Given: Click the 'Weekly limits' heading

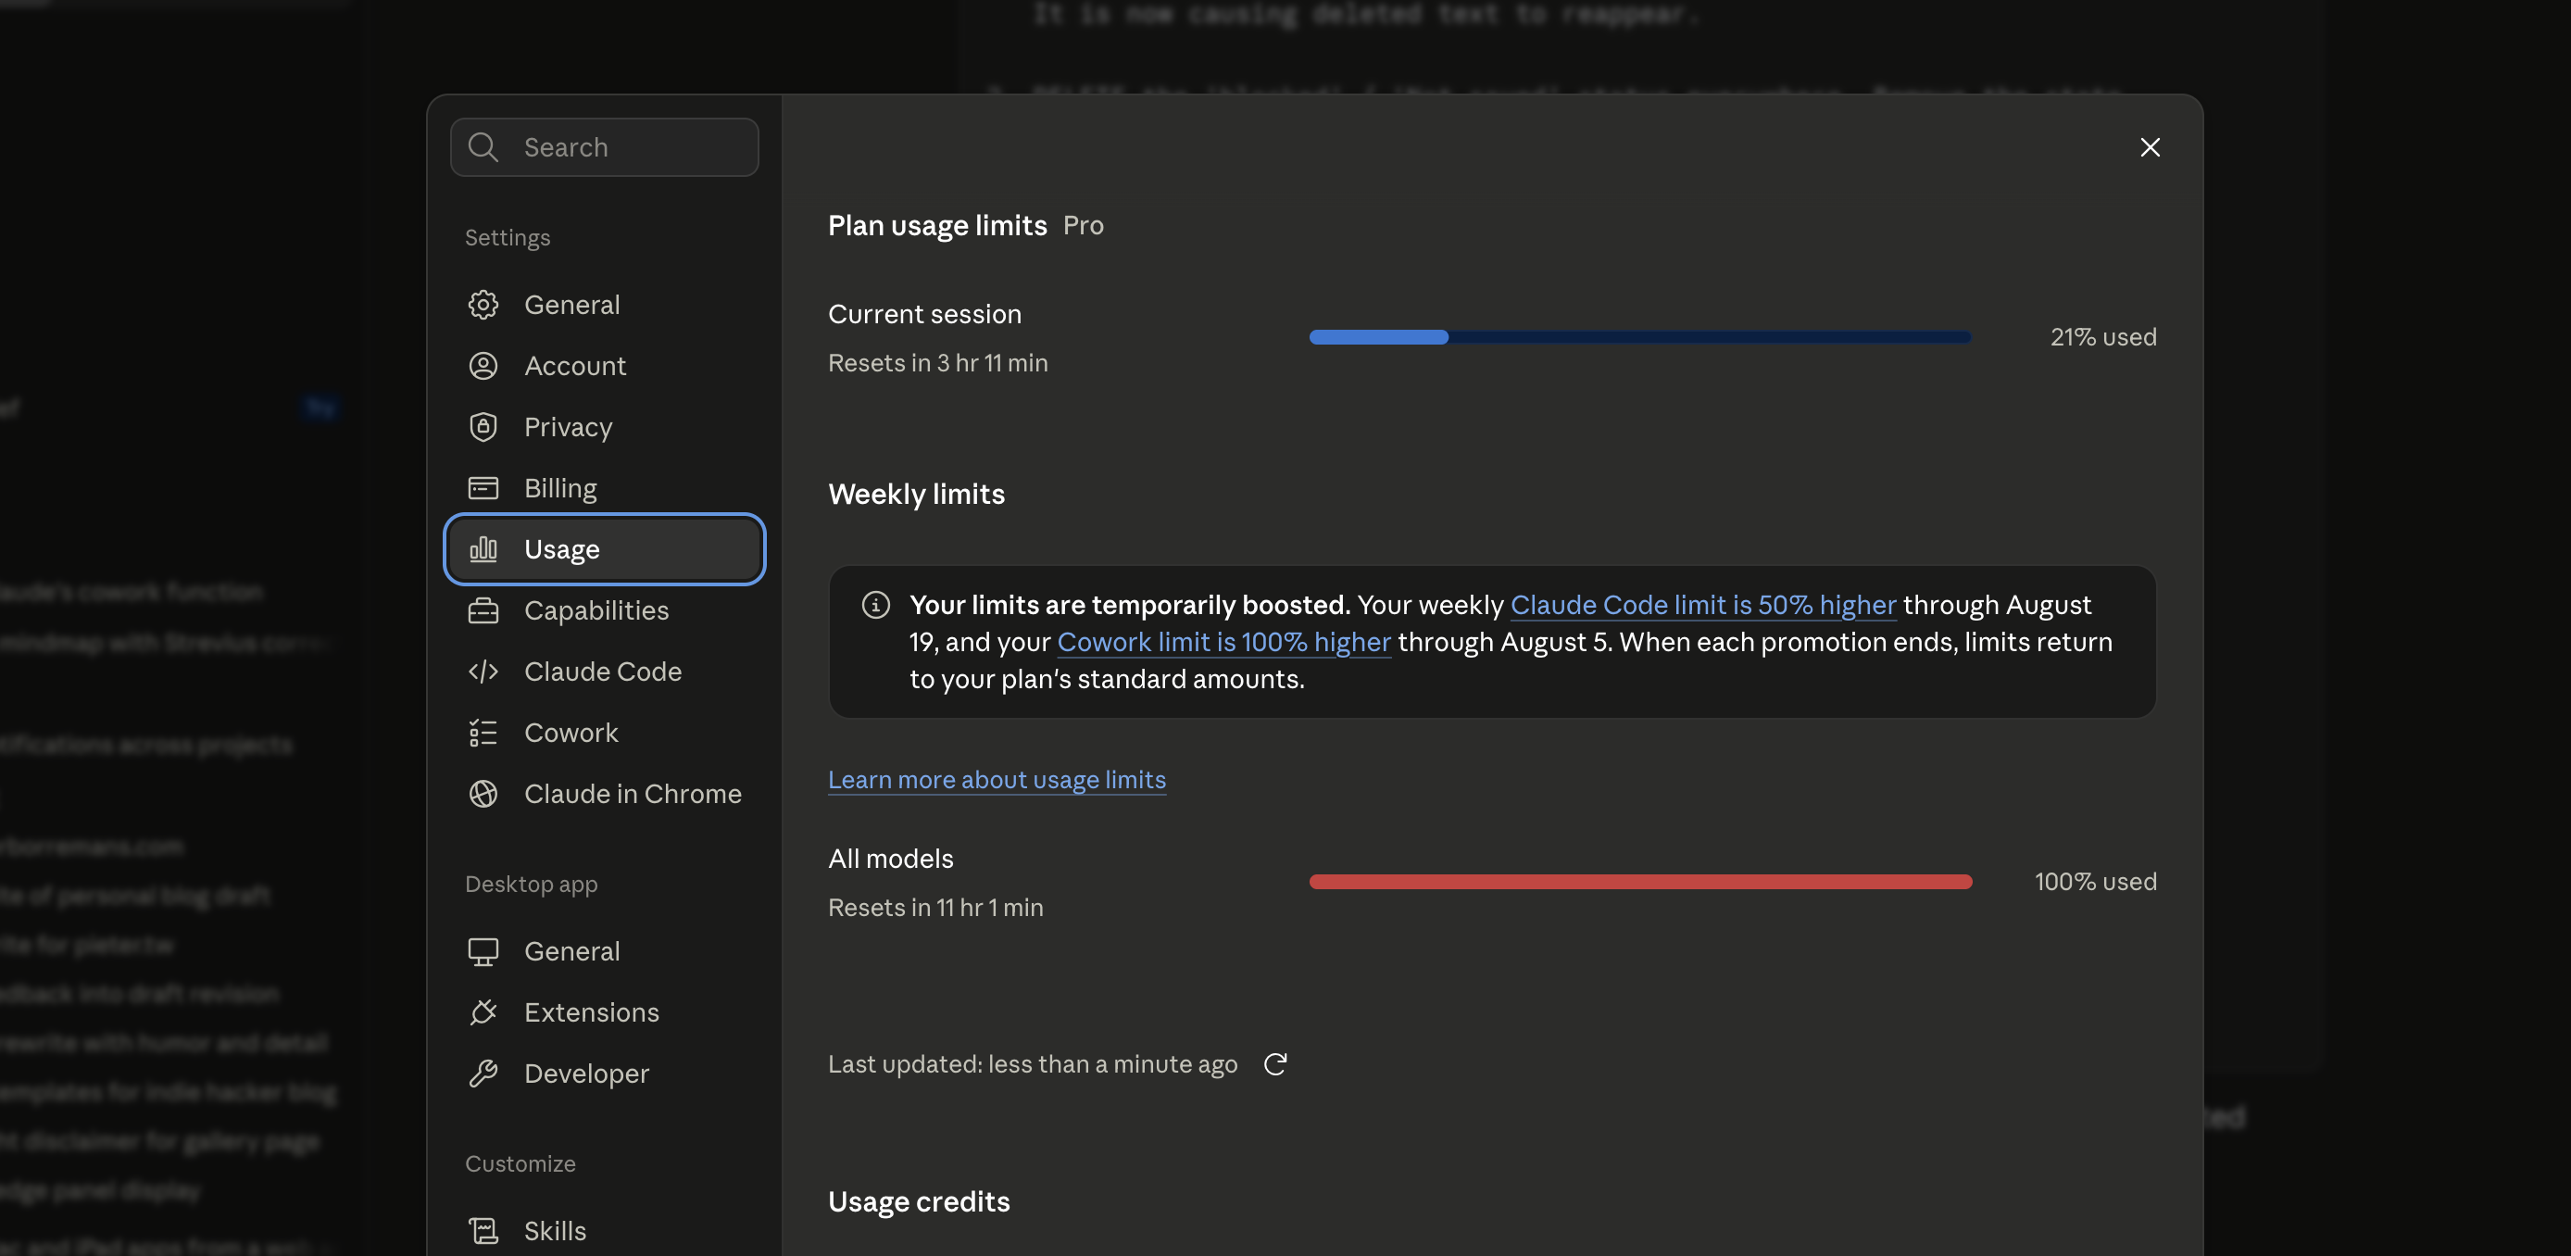Looking at the screenshot, I should click(x=916, y=495).
